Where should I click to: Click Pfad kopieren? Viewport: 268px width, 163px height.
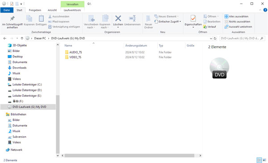[x=59, y=21]
